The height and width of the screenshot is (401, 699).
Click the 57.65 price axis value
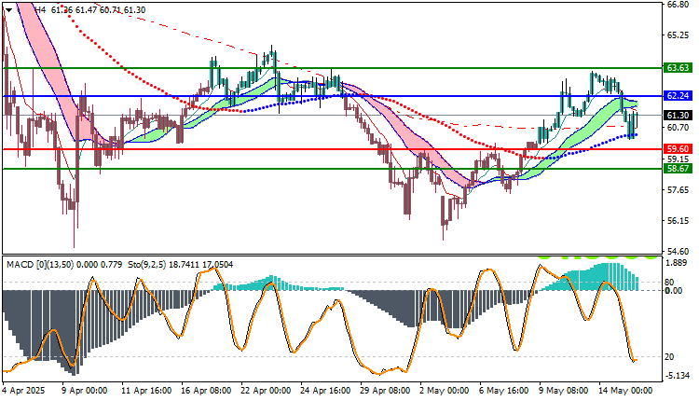pos(678,190)
